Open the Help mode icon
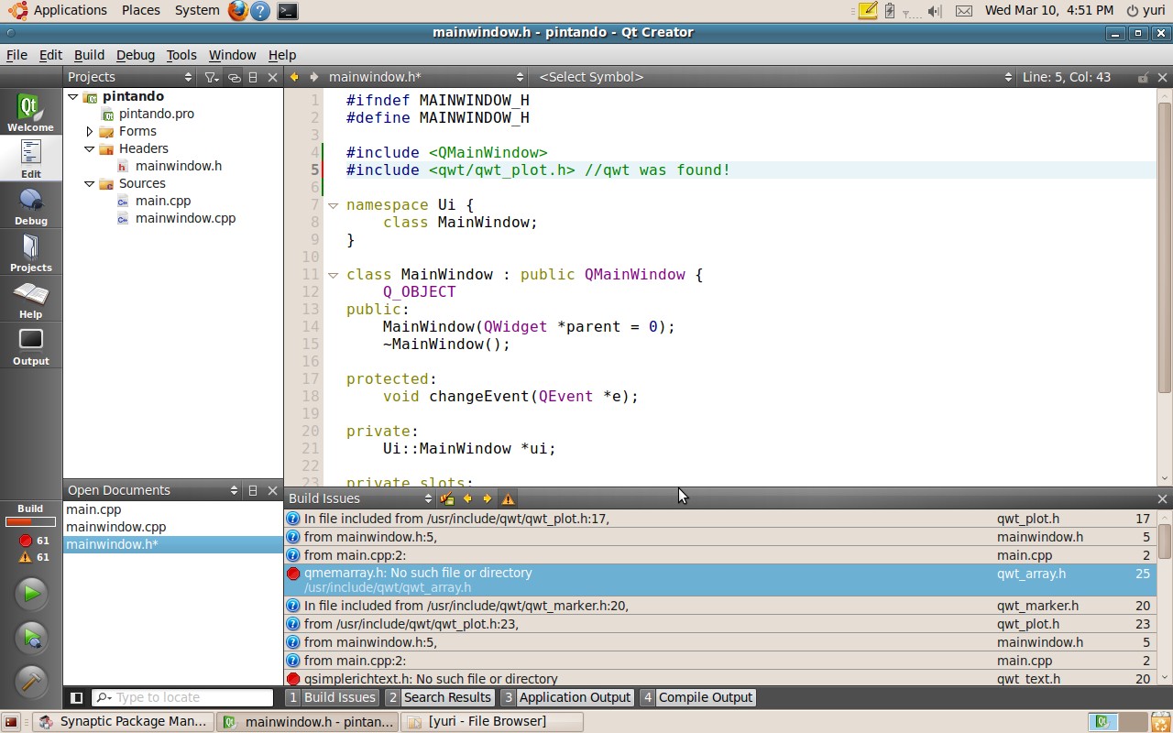This screenshot has width=1173, height=733. pyautogui.click(x=30, y=300)
